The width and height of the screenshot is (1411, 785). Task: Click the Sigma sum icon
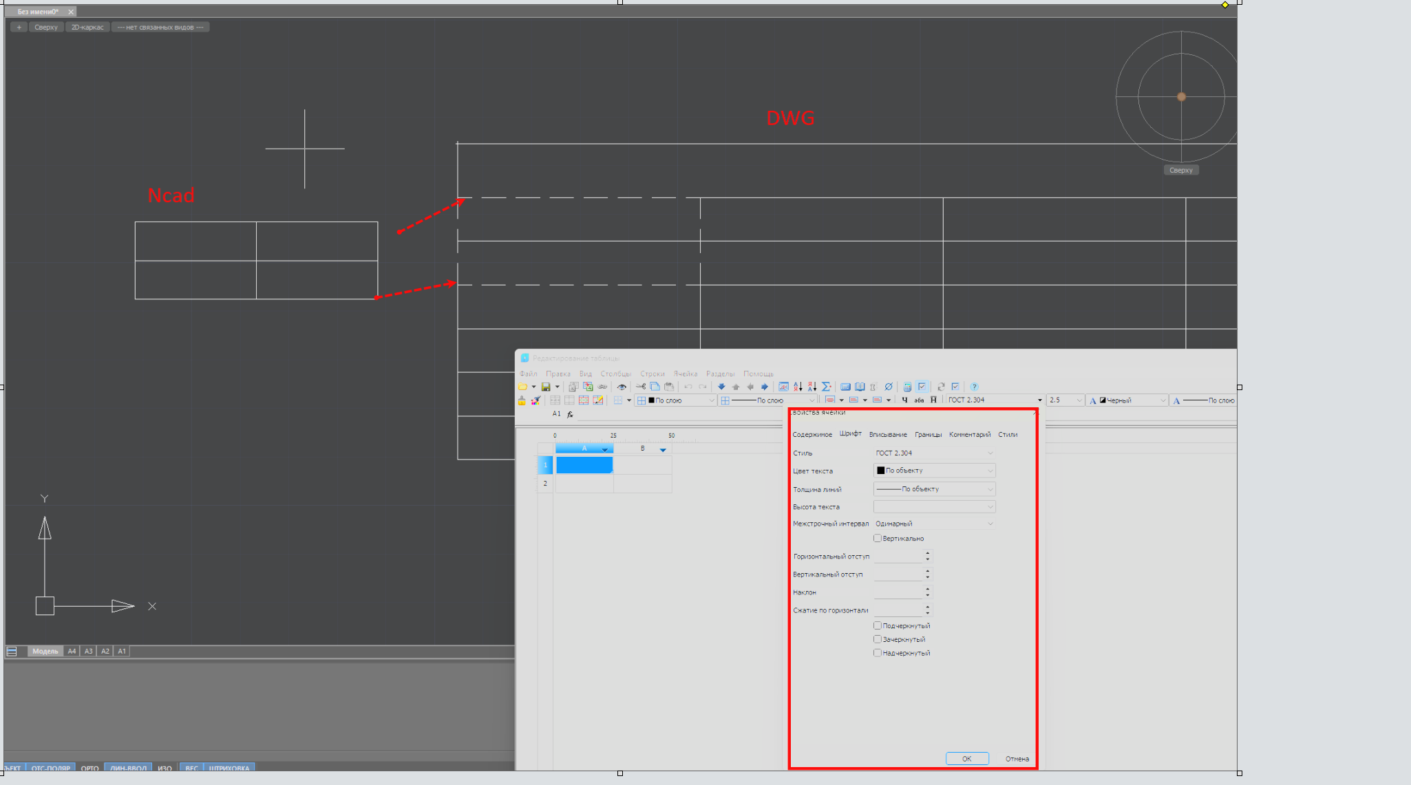coord(827,387)
